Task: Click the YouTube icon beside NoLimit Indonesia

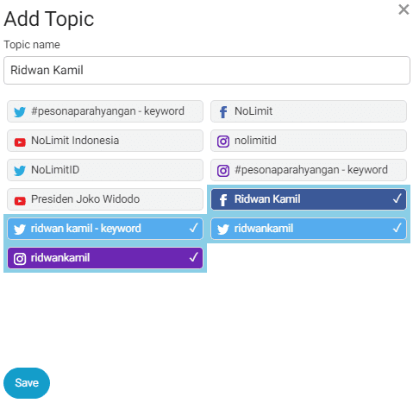Action: coord(20,142)
